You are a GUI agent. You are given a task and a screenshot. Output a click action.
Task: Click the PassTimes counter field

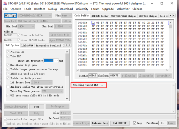coord(163,123)
